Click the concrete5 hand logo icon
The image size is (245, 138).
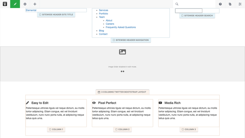tap(5, 4)
